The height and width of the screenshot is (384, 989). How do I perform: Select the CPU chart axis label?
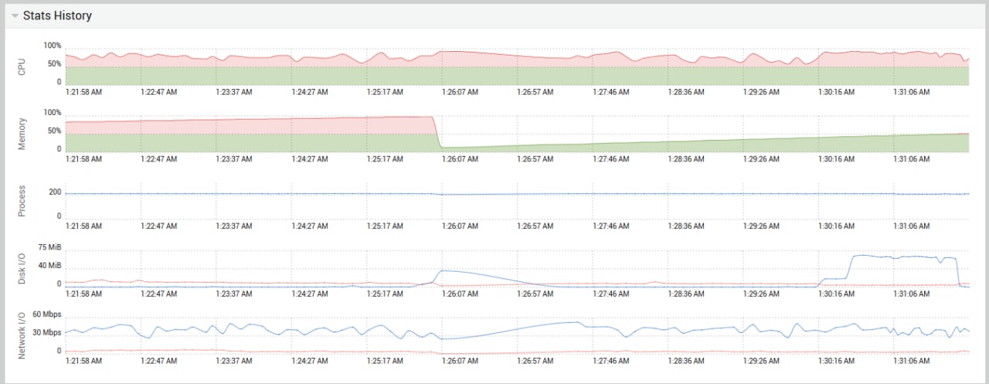point(22,66)
